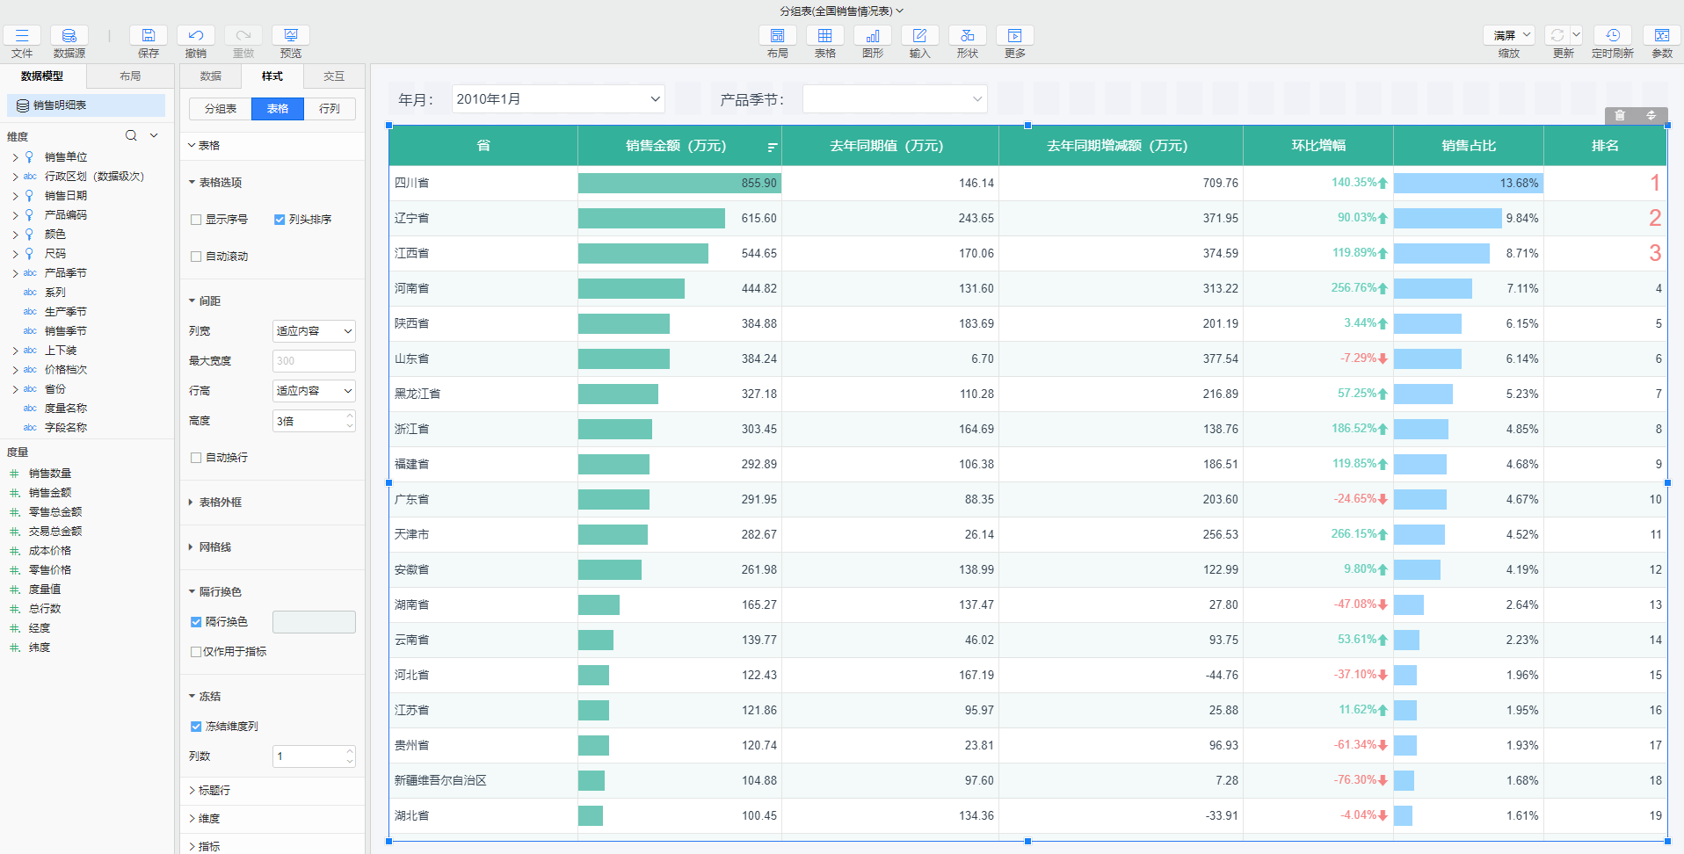
Task: Open the 行高 适应内容 dropdown
Action: tap(314, 391)
